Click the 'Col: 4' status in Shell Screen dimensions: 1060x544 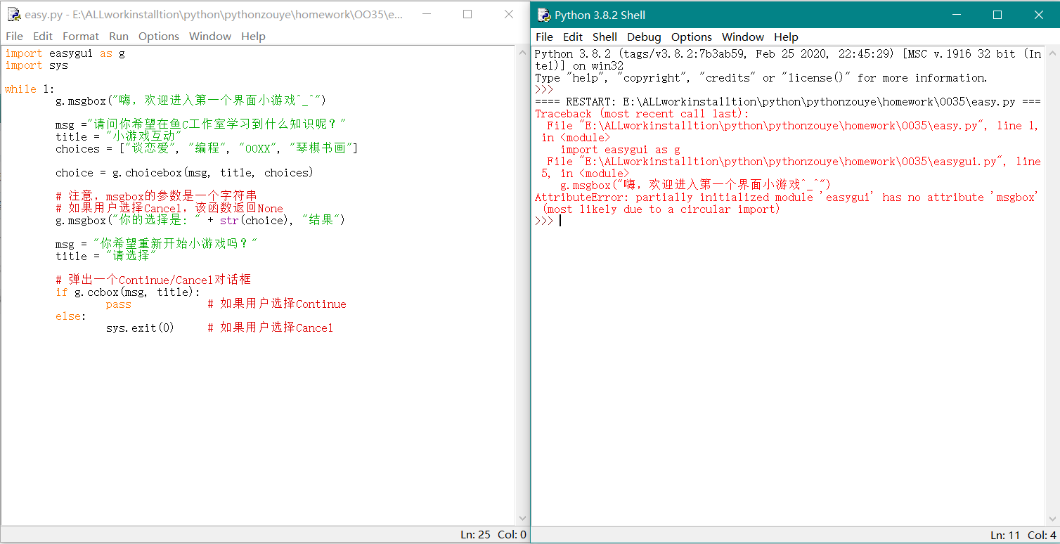1042,536
